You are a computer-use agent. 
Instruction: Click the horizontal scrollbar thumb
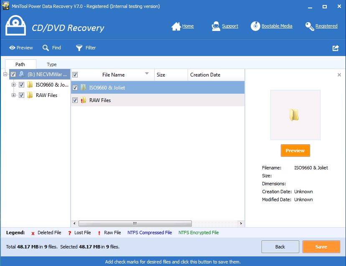[x=135, y=223]
